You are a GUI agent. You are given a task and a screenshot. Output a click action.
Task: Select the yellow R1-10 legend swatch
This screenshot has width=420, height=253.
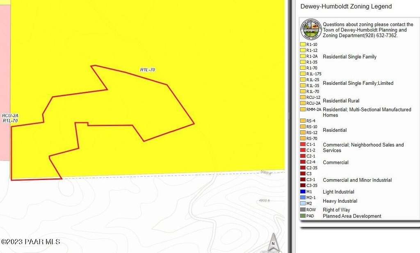(x=303, y=44)
